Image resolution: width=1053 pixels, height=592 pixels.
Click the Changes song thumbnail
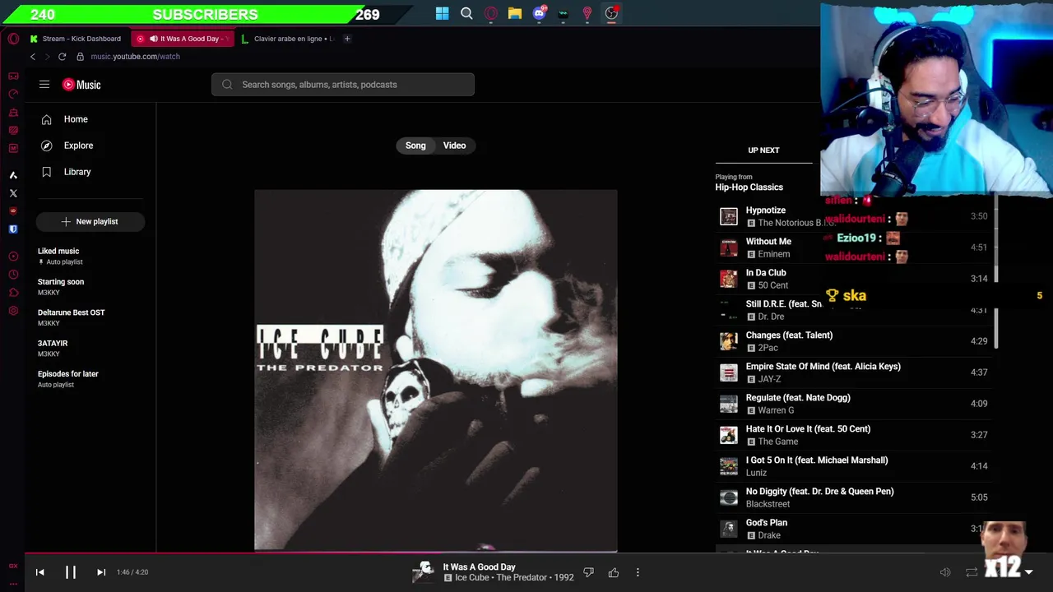pos(729,341)
